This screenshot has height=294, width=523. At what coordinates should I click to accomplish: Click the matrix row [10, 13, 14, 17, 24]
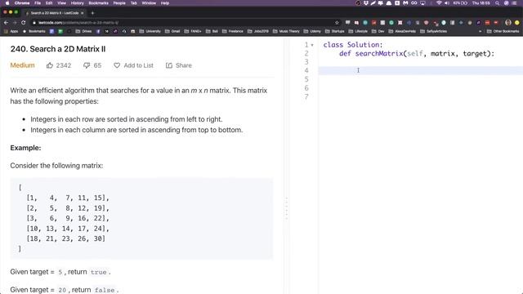click(68, 229)
